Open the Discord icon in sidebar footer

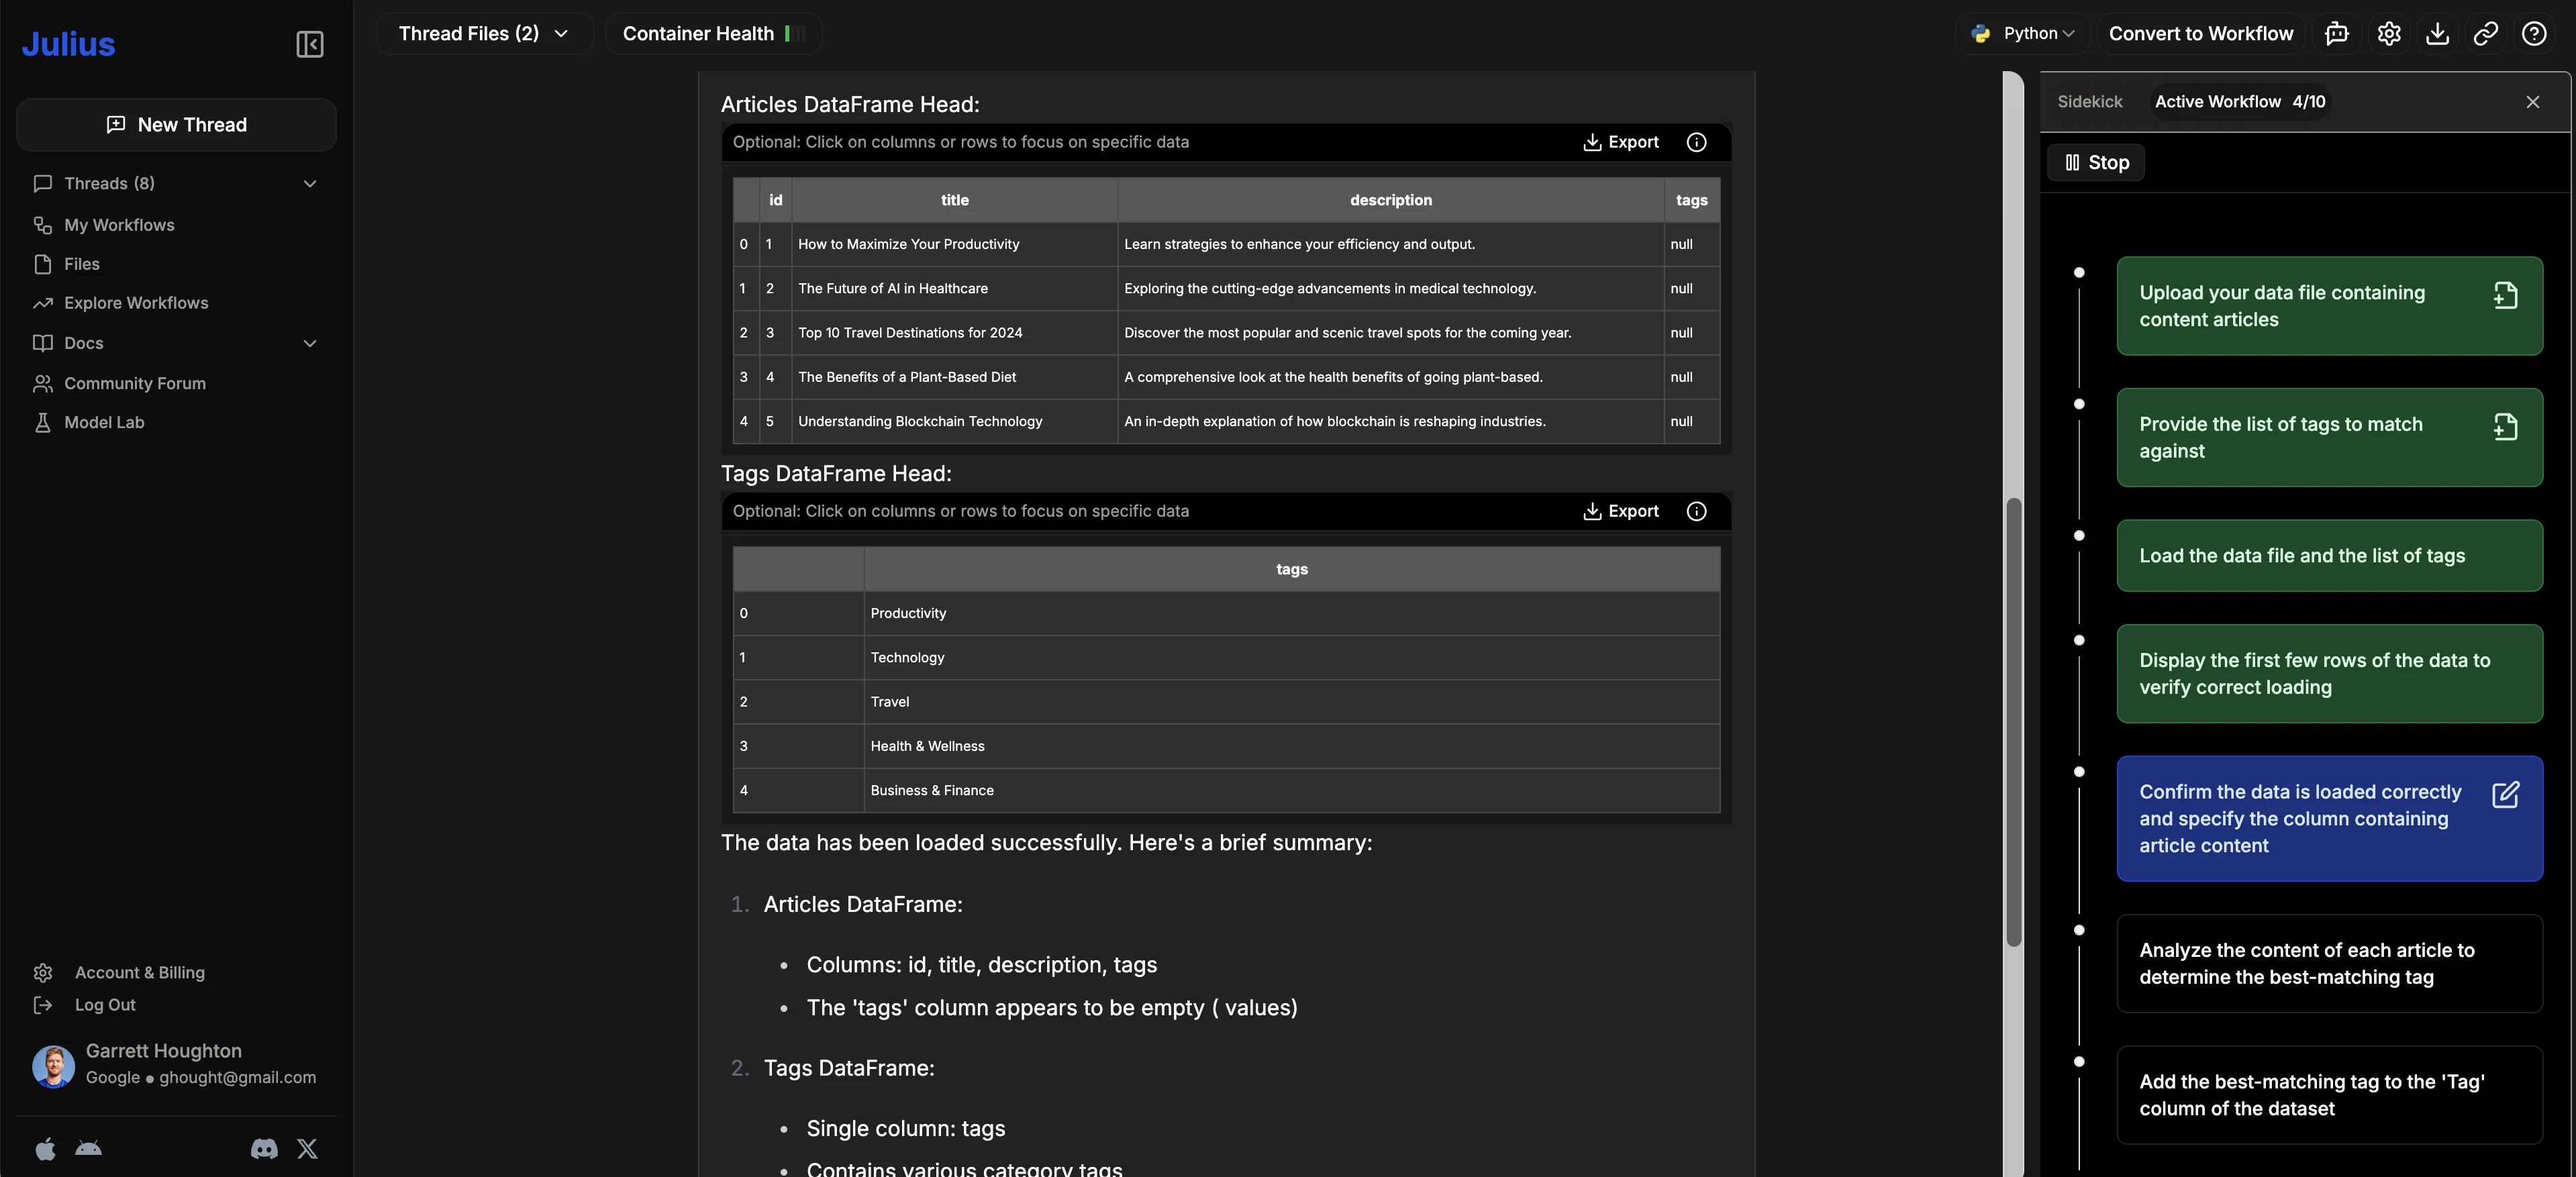pyautogui.click(x=264, y=1148)
